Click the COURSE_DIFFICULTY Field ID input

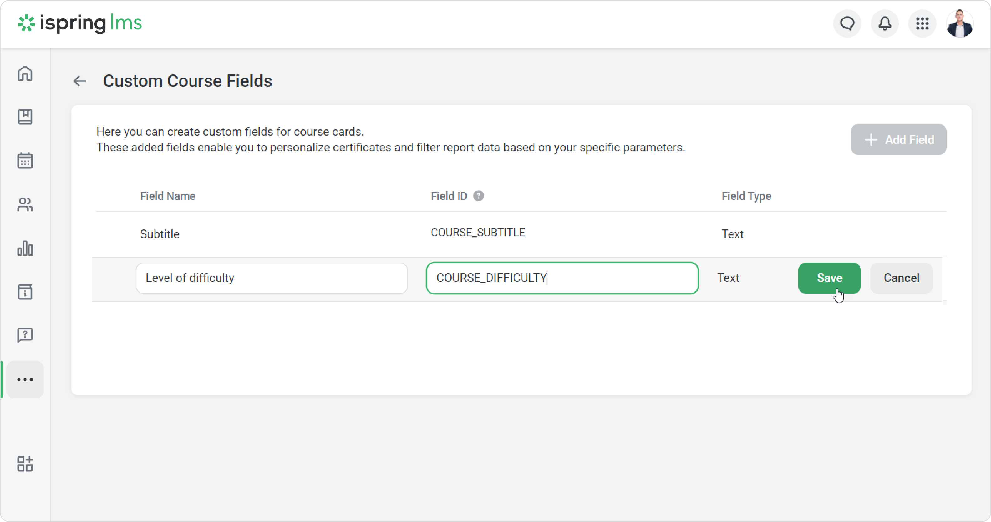coord(562,278)
